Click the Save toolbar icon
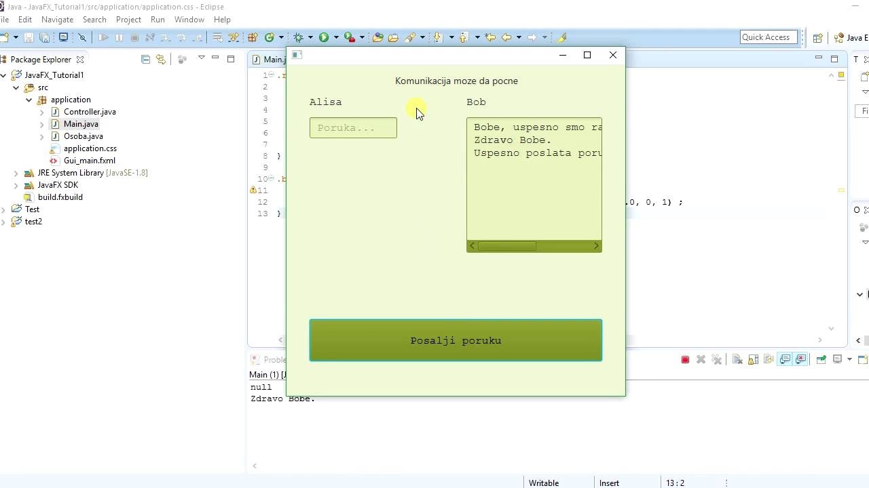Image resolution: width=869 pixels, height=488 pixels. (x=29, y=37)
